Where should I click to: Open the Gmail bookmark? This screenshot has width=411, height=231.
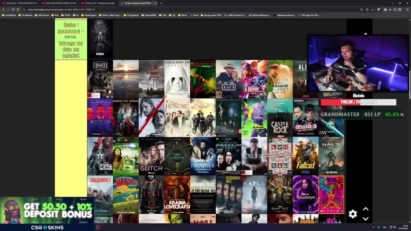tap(194, 15)
